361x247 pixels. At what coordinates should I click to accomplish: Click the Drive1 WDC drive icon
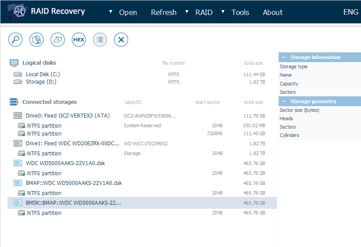[x=18, y=144]
